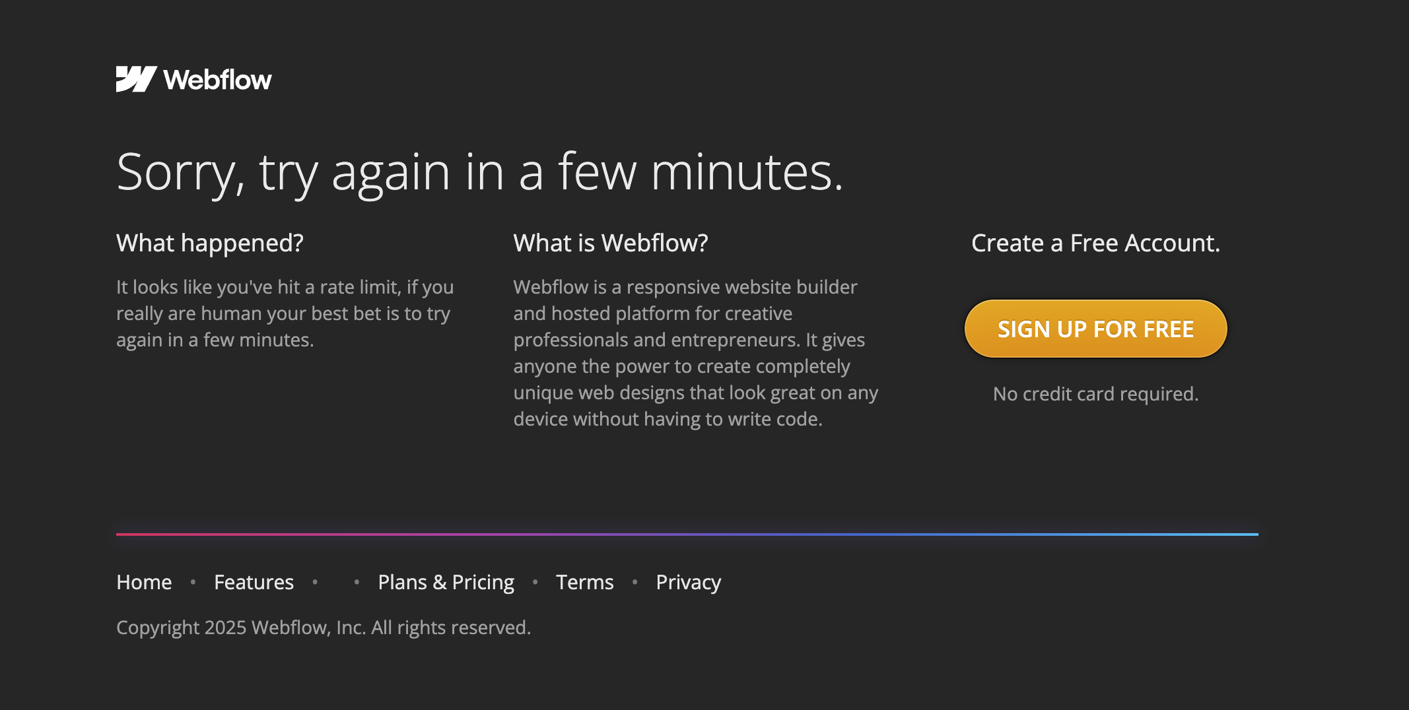Click the Webflow description paragraph
This screenshot has width=1409, height=710.
pos(695,353)
